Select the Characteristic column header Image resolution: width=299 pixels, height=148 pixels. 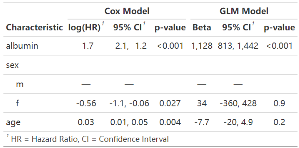click(x=34, y=28)
